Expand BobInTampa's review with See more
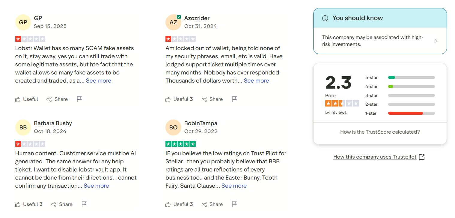Viewport: 455px width, 218px height. [234, 186]
